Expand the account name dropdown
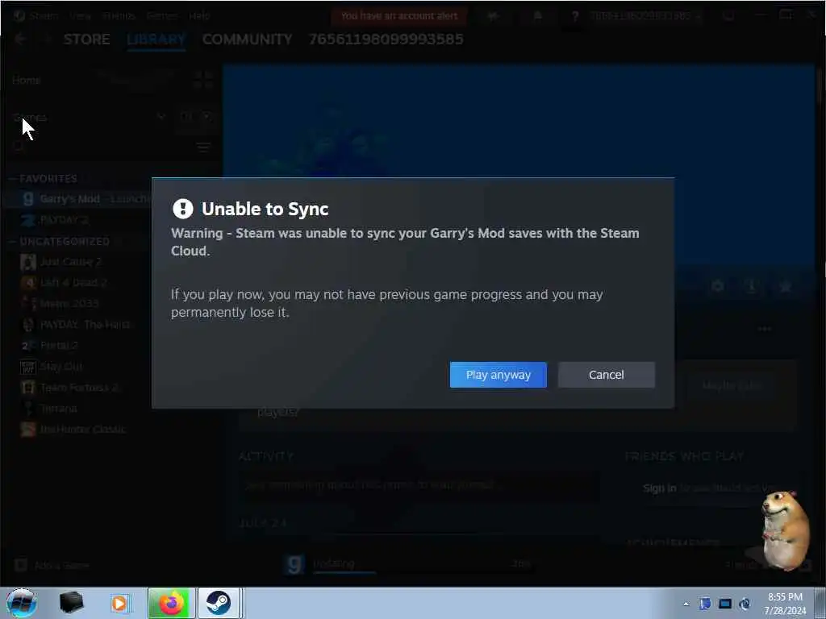 point(645,16)
